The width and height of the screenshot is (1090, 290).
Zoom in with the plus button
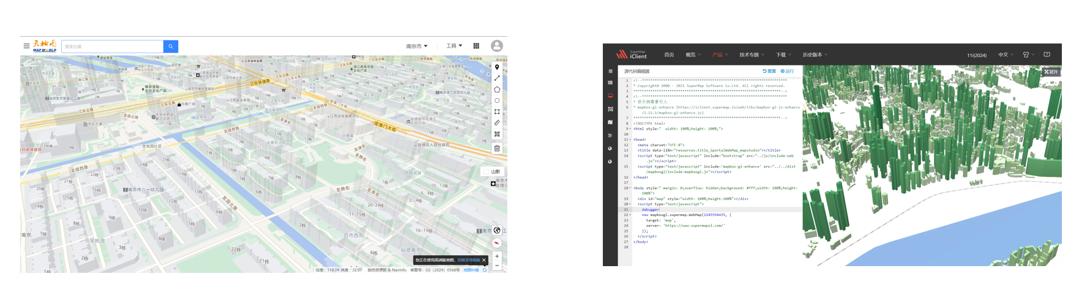pyautogui.click(x=497, y=256)
